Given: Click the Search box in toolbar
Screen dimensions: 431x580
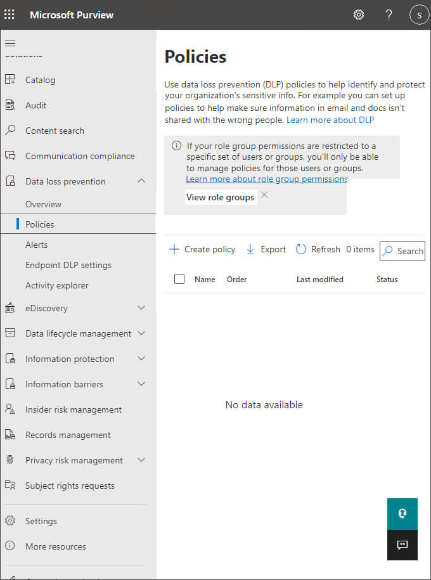Looking at the screenshot, I should pos(402,251).
